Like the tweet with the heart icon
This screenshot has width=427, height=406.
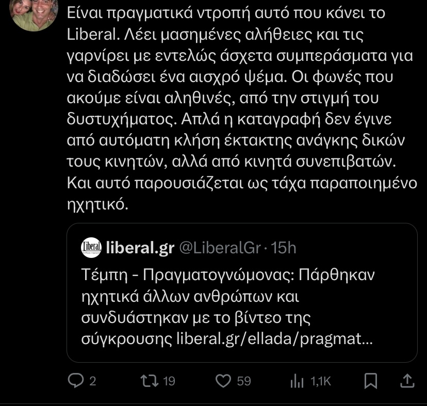(223, 381)
